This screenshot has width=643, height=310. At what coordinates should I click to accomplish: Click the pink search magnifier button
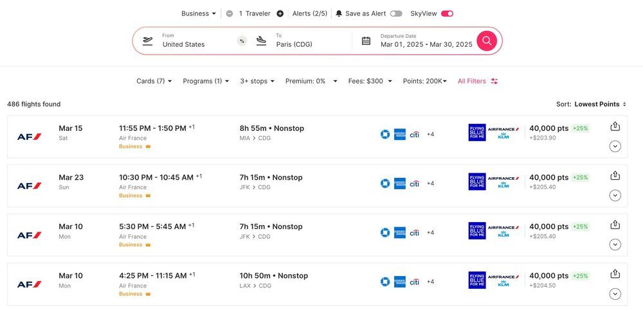pyautogui.click(x=487, y=40)
